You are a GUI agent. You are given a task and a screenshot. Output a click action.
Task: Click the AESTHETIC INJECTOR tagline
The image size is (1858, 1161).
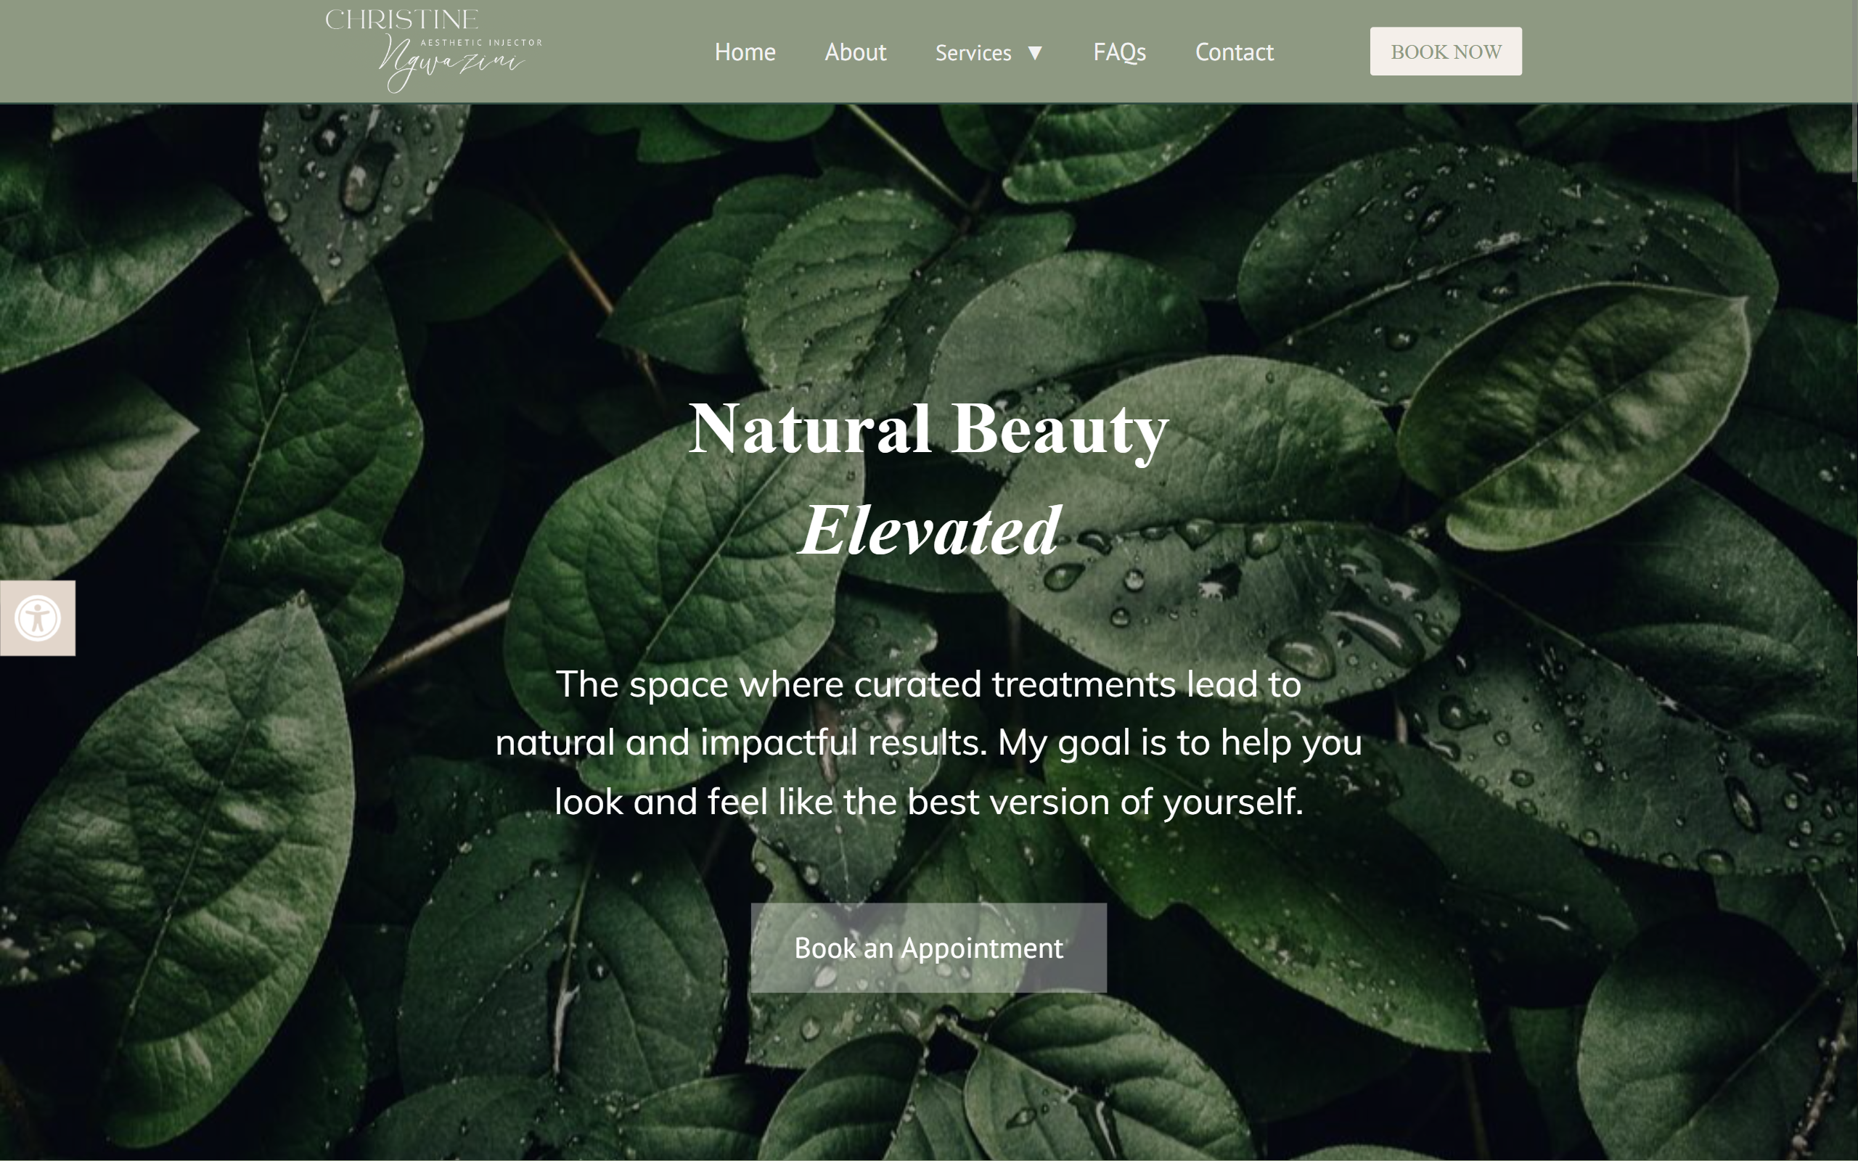(480, 42)
